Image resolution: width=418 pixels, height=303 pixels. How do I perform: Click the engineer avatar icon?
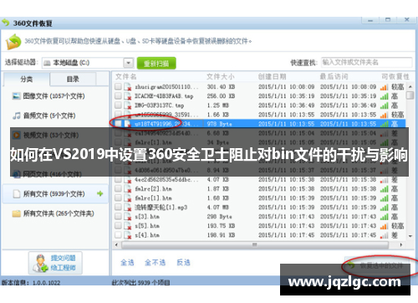tap(40, 263)
